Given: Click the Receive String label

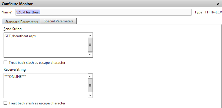Looking at the screenshot, I should point(15,70).
